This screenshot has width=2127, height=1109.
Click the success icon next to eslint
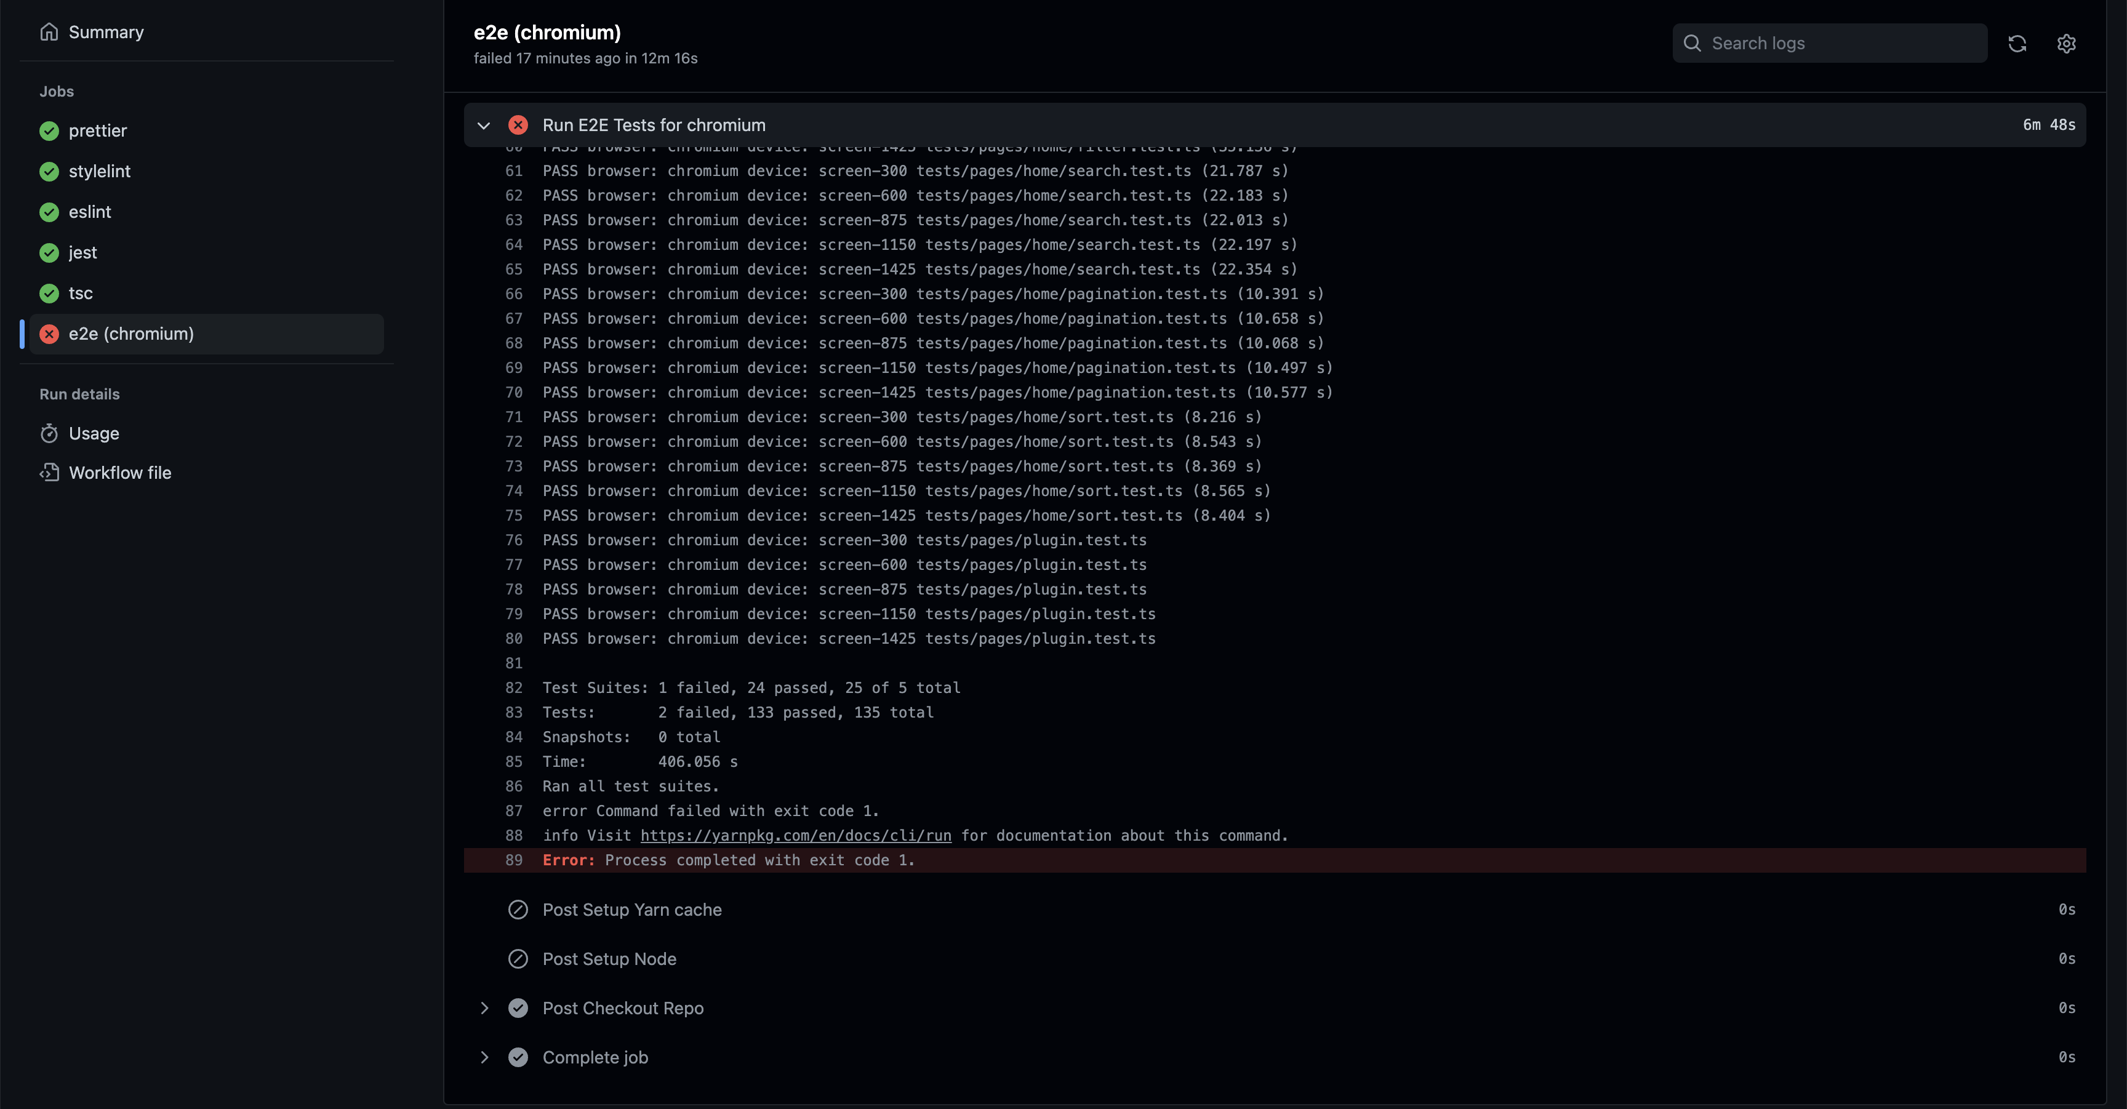point(49,211)
